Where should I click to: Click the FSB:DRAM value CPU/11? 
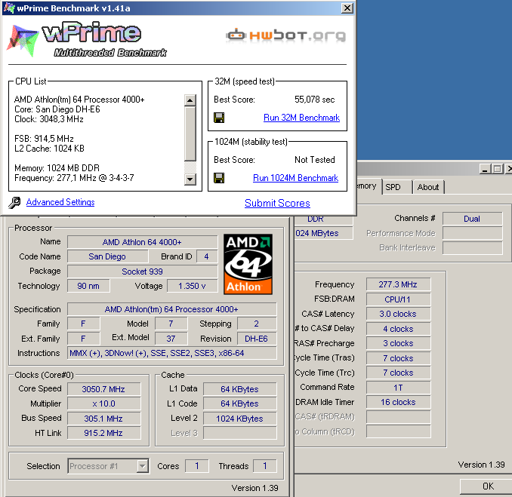click(398, 299)
